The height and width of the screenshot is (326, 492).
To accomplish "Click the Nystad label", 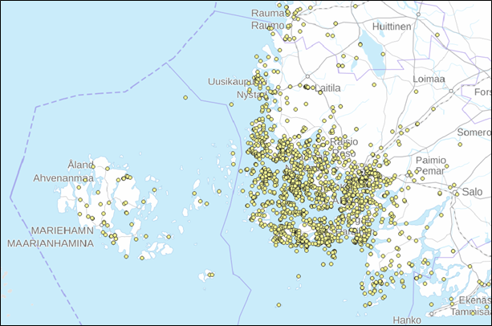I will [x=250, y=95].
